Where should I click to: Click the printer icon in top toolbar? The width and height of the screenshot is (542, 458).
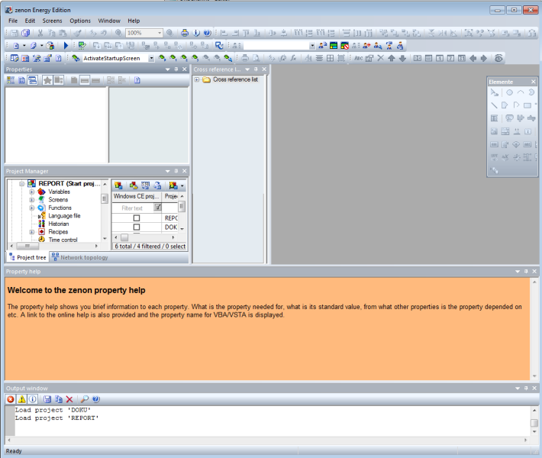[185, 33]
